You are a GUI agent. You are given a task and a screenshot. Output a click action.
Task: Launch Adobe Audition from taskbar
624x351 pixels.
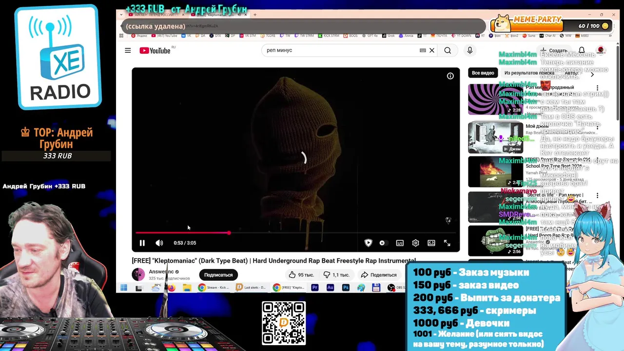pos(330,288)
